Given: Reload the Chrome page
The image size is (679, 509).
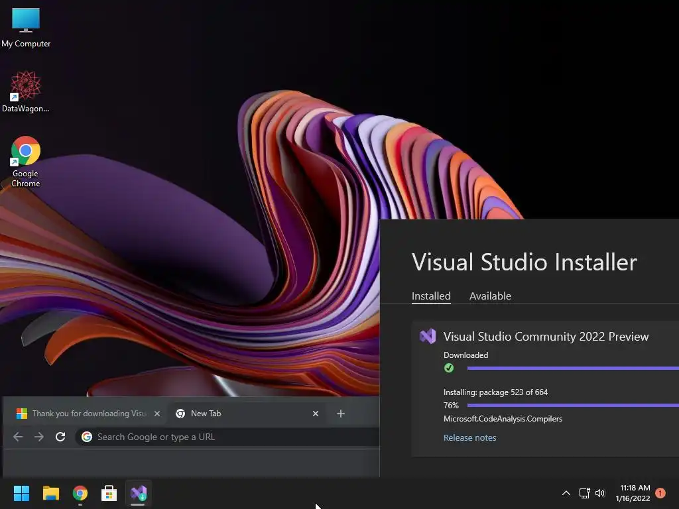Looking at the screenshot, I should coord(60,437).
